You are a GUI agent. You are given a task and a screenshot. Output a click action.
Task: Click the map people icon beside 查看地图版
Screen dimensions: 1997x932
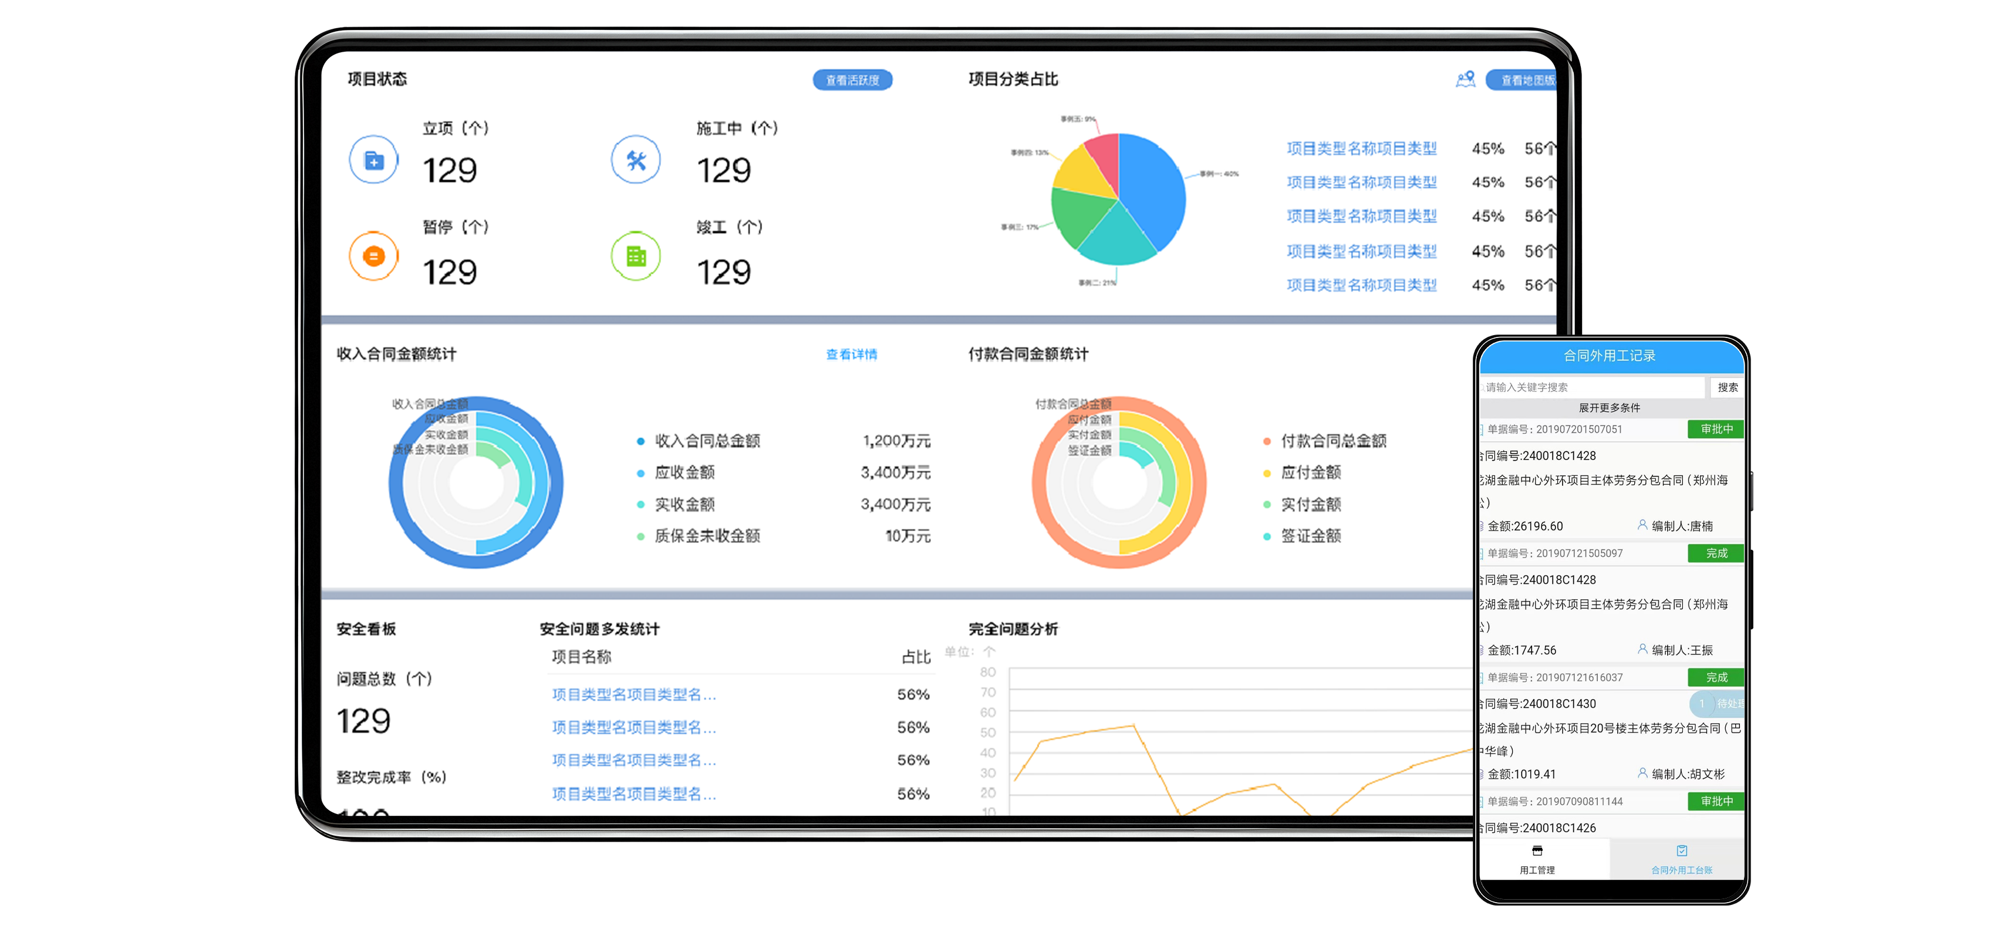click(1465, 79)
